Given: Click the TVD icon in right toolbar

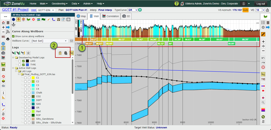Looking at the screenshot, I should (x=263, y=79).
